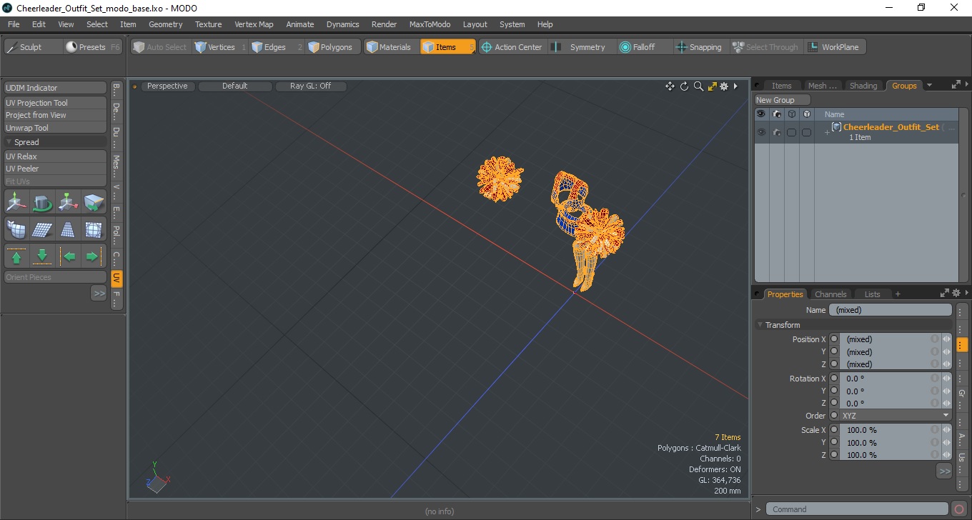Click the cube icon with the green arrow in the UV tools
The image size is (972, 520).
94,203
